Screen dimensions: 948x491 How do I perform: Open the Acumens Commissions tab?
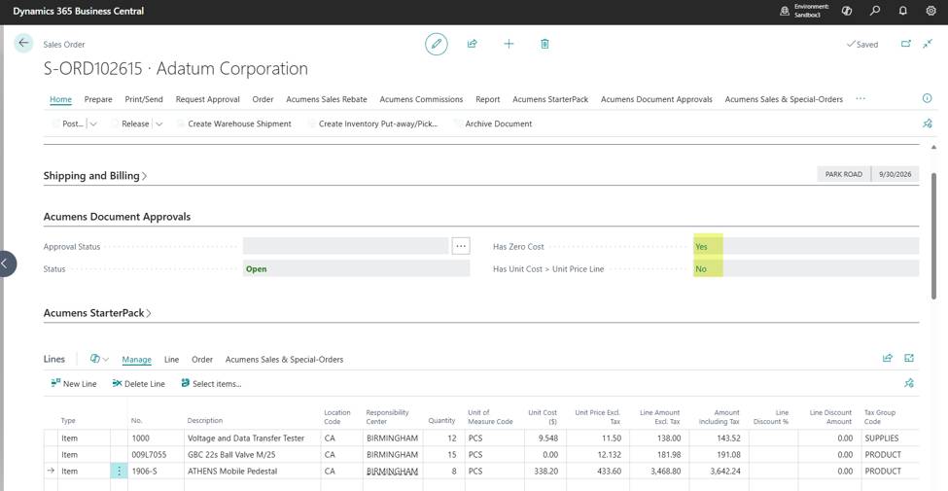(421, 99)
